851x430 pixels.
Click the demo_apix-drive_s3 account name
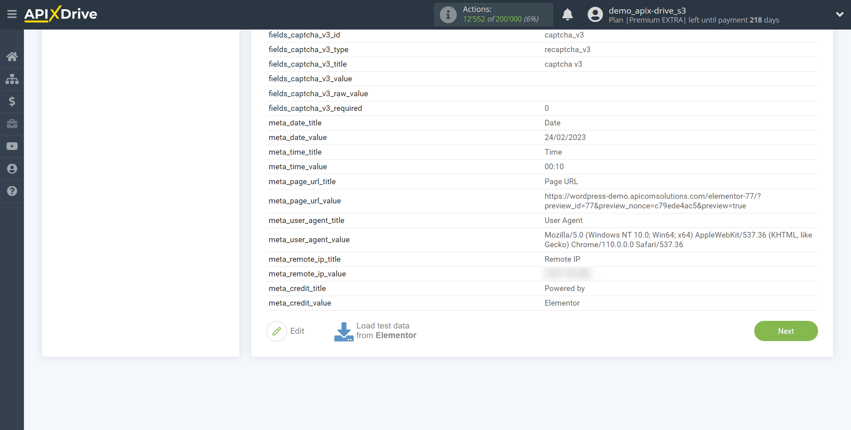coord(647,11)
